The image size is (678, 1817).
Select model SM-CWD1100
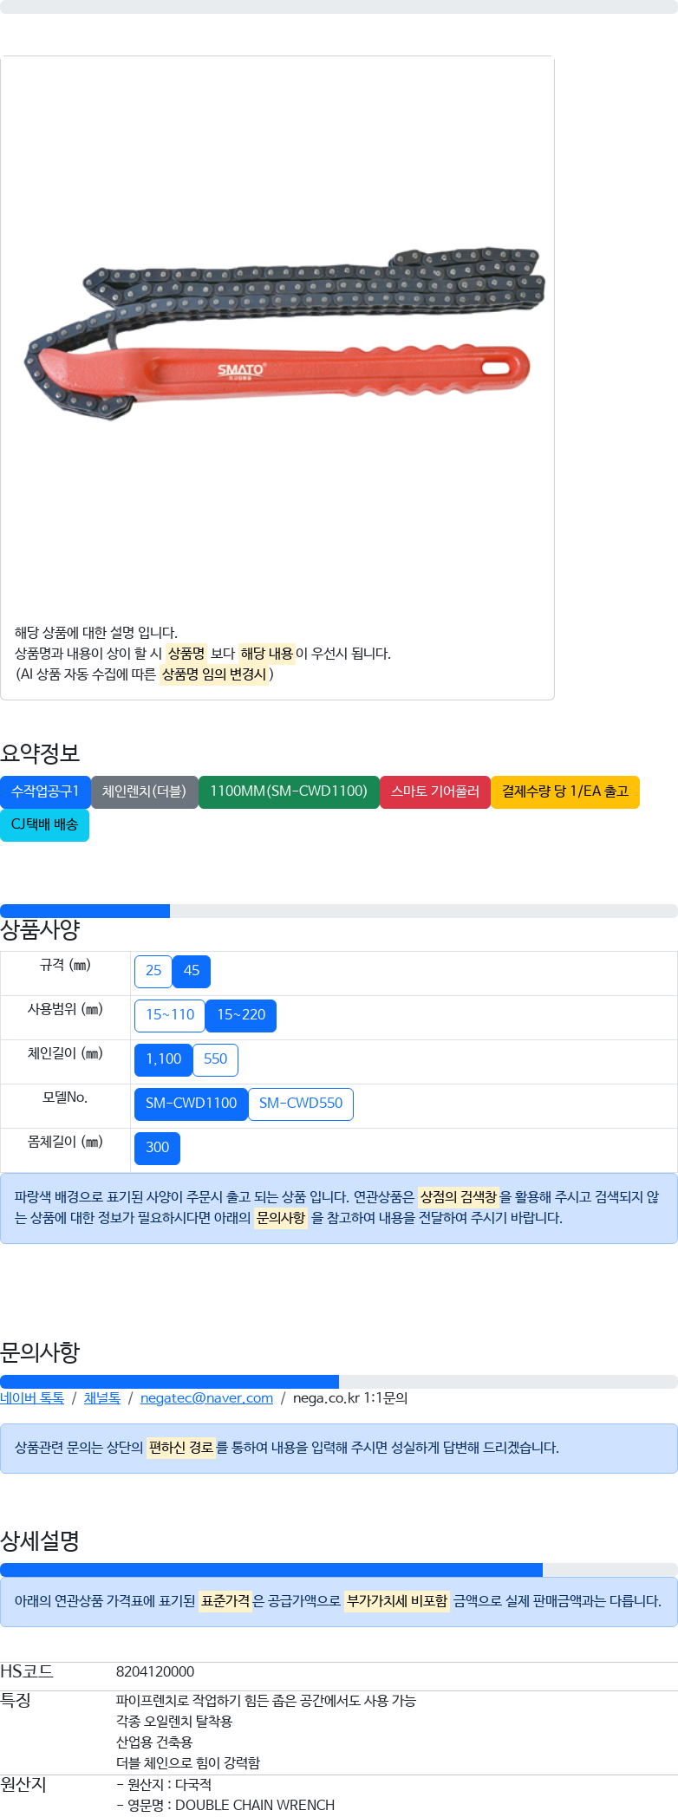(191, 1104)
